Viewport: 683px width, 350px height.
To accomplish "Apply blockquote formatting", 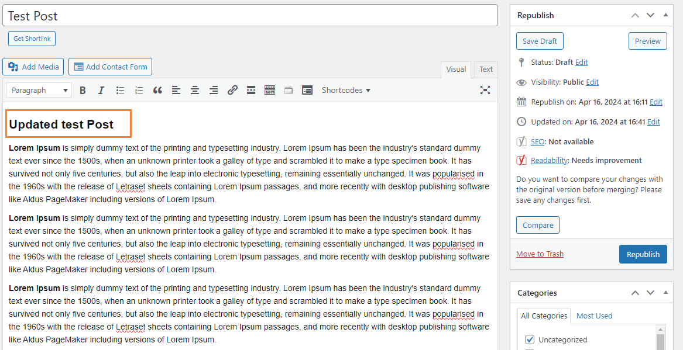I will click(x=157, y=90).
